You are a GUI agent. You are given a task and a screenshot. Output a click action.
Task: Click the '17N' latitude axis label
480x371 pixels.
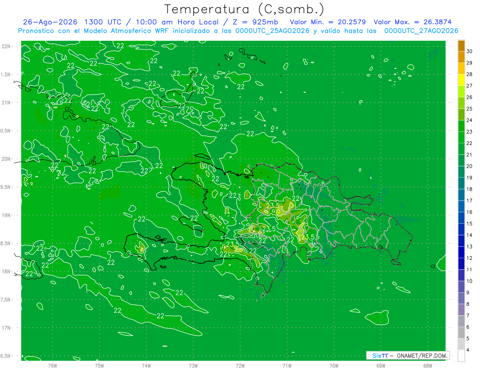point(6,328)
